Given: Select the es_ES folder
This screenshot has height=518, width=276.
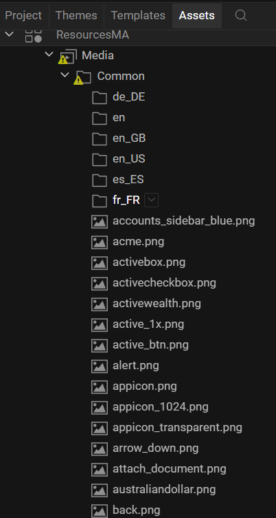Looking at the screenshot, I should coord(128,180).
